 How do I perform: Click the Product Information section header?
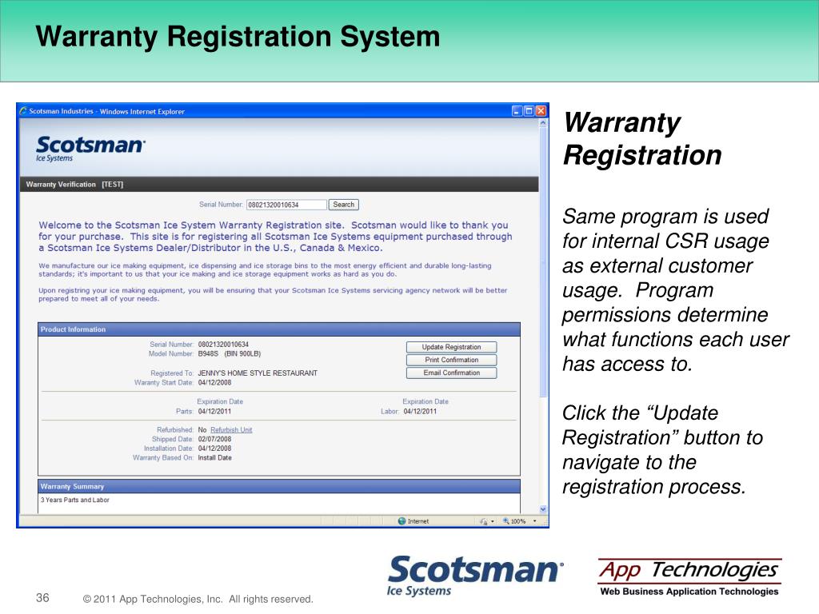coord(279,329)
